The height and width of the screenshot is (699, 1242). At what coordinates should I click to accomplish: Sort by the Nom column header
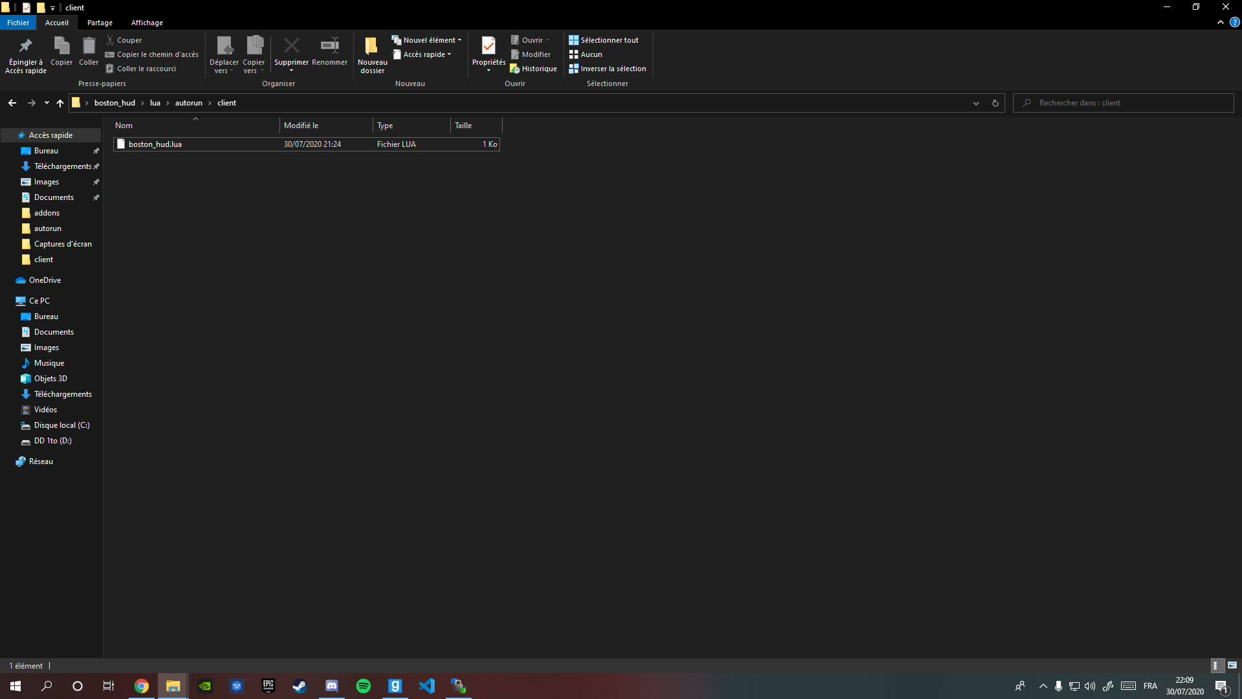click(x=195, y=126)
